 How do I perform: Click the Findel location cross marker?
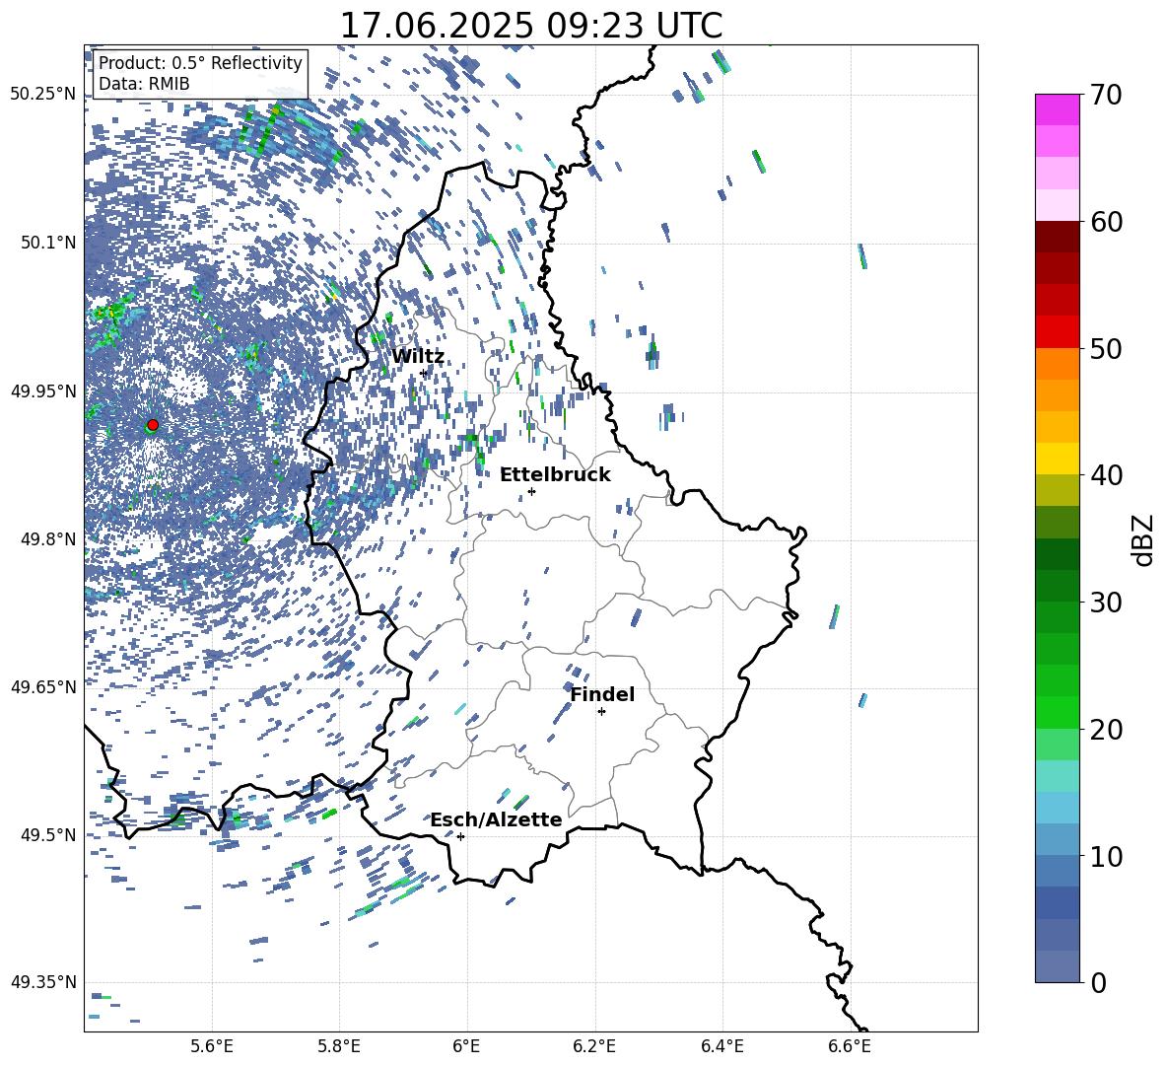[601, 712]
